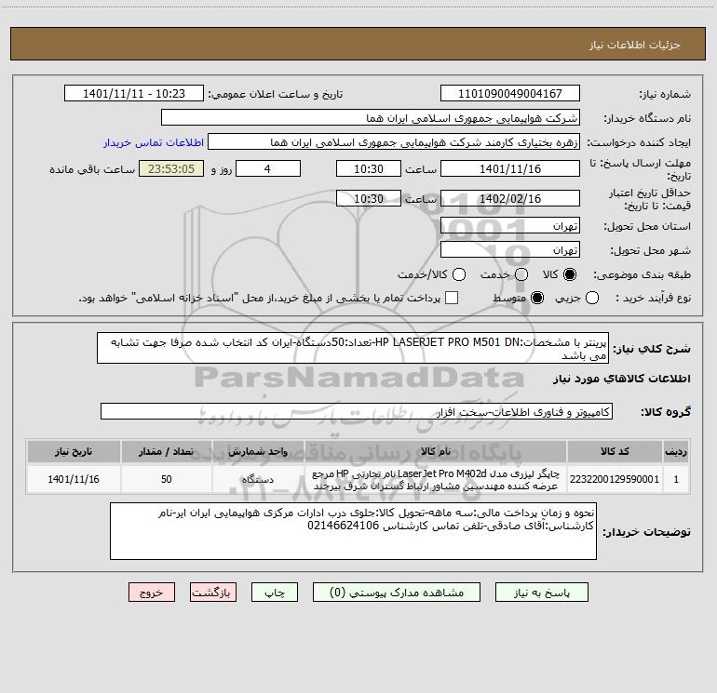717x693 pixels.
Task: Select the کالا/خدمت radio button
Action: click(x=459, y=274)
